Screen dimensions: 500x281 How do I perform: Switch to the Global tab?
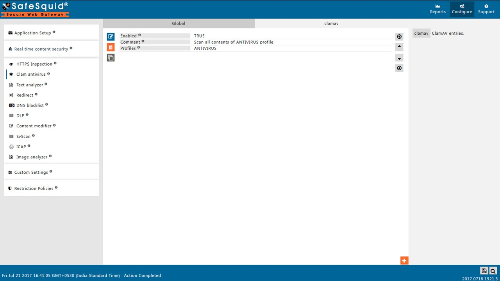pos(179,23)
